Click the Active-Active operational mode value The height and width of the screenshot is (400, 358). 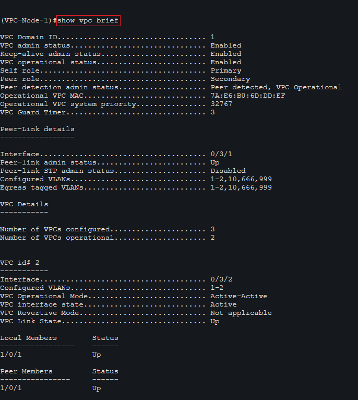click(x=238, y=296)
